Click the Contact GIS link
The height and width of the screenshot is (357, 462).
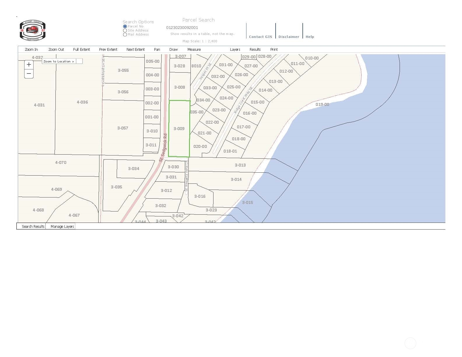260,37
